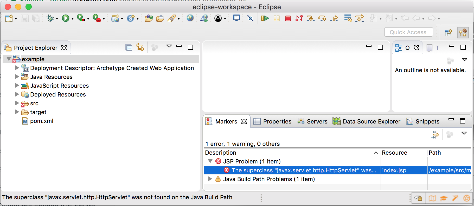Select the index.jsp resource cell
The width and height of the screenshot is (474, 206).
pyautogui.click(x=404, y=170)
